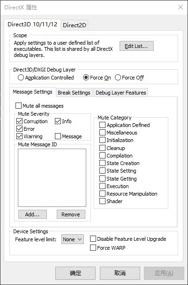The height and width of the screenshot is (285, 188).
Task: Enable Mute all messages checkbox
Action: tap(39, 106)
